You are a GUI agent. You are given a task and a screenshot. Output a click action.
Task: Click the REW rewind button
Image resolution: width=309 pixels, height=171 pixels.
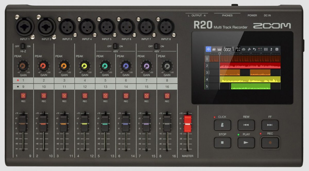[x=246, y=125]
